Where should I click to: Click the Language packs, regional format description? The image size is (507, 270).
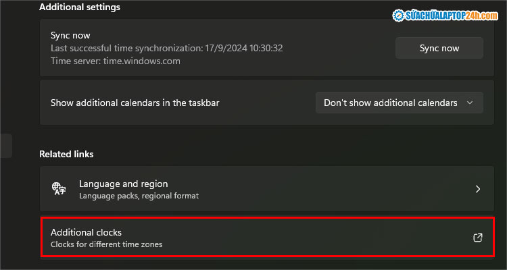tap(139, 196)
